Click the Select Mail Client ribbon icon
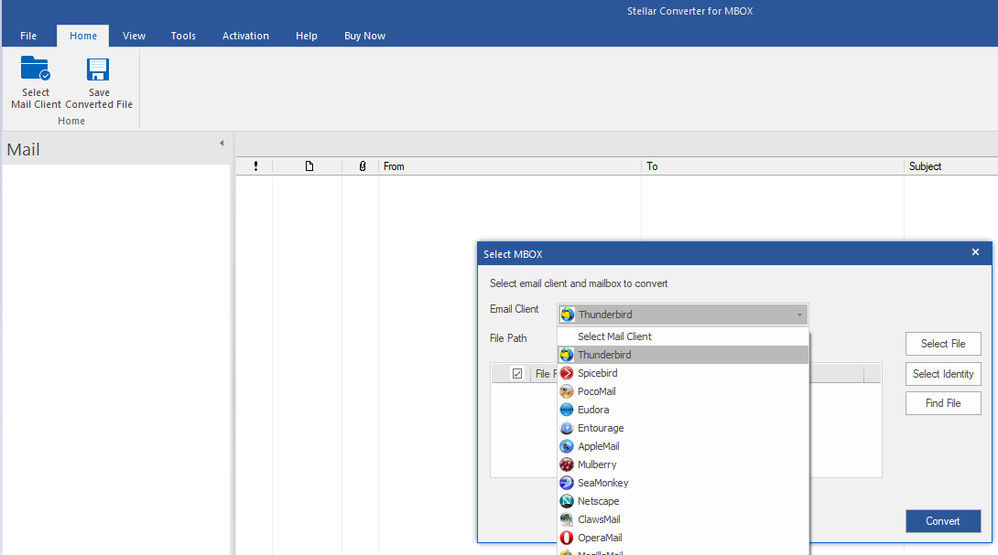This screenshot has width=998, height=555. pos(36,69)
